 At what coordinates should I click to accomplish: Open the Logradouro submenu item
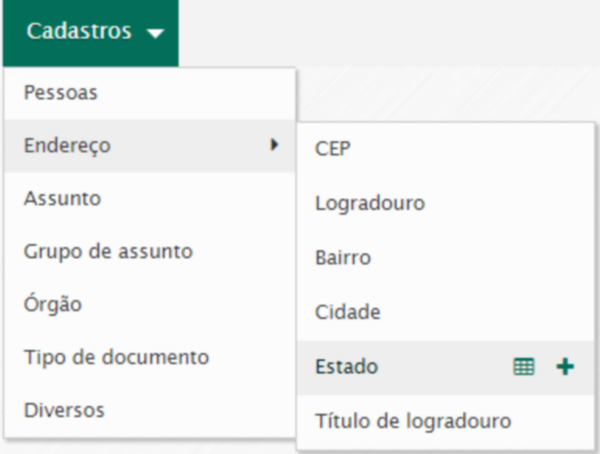370,204
